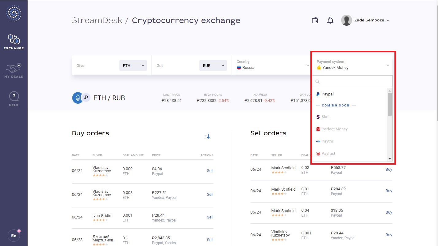Click the Get amount input field
Image resolution: width=438 pixels, height=246 pixels.
coord(176,65)
